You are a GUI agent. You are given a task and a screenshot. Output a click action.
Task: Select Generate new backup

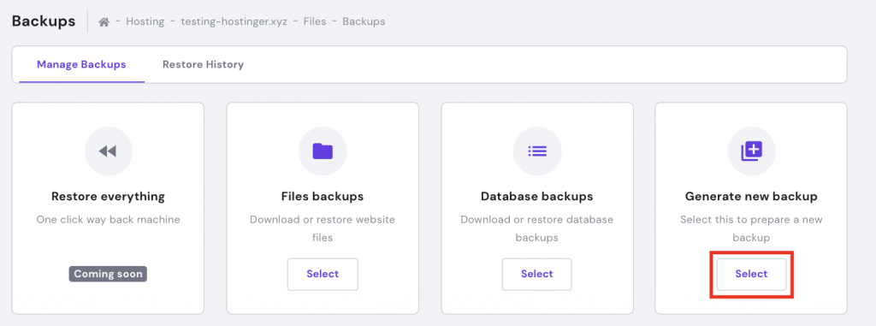click(751, 274)
